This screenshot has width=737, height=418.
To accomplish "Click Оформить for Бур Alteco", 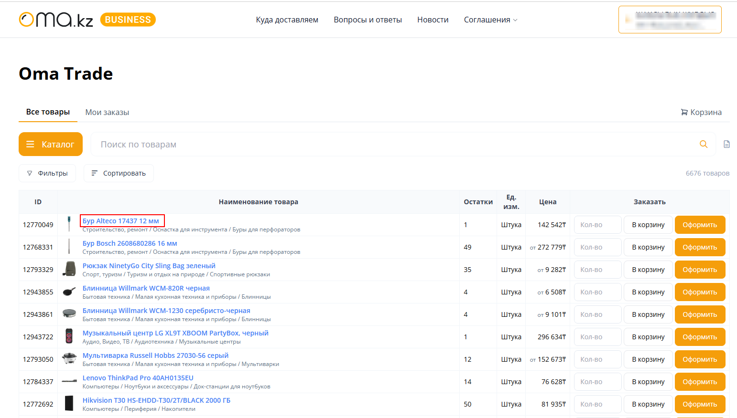I will [700, 225].
